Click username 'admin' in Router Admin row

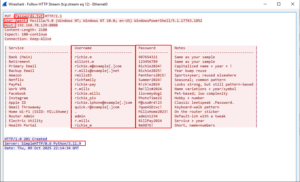point(80,116)
